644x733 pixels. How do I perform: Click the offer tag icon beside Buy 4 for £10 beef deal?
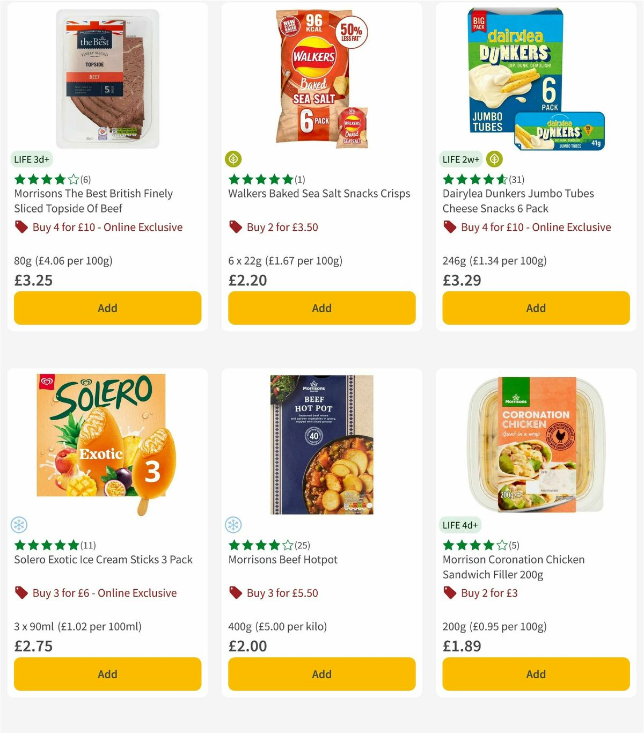[21, 227]
